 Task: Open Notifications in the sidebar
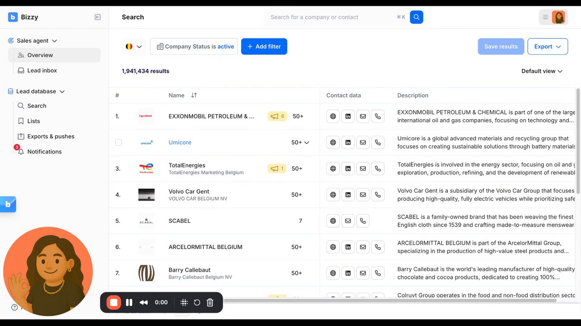tap(44, 152)
